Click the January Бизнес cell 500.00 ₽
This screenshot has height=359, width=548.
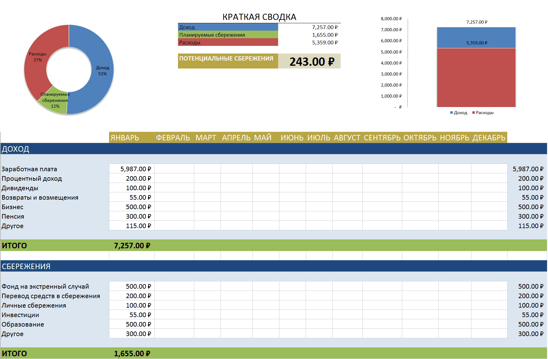(132, 207)
